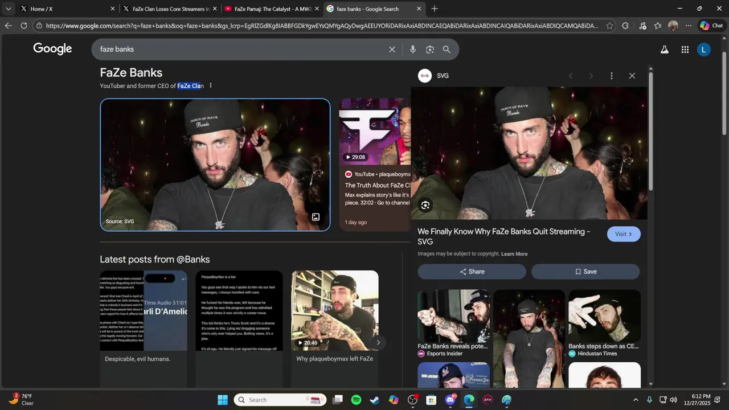The image size is (729, 410).
Task: Bookmark this page with star icon
Action: (x=609, y=26)
